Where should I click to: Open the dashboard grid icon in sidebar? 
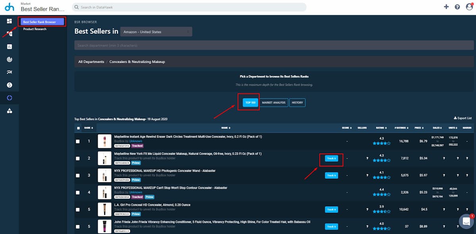(x=10, y=21)
